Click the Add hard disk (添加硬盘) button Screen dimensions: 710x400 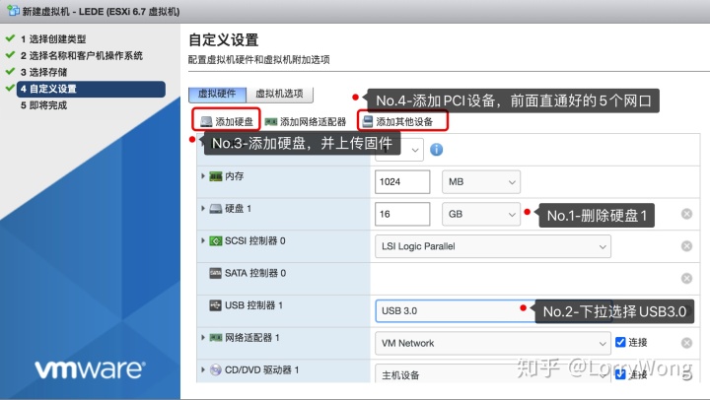click(x=227, y=121)
